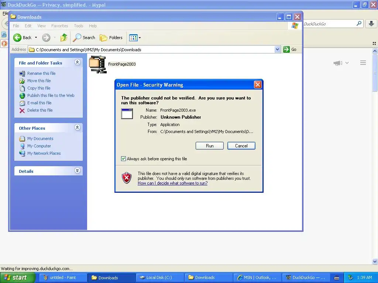Click the DuckDuckGo search box in Mypal
This screenshot has height=283, width=378.
tap(329, 24)
